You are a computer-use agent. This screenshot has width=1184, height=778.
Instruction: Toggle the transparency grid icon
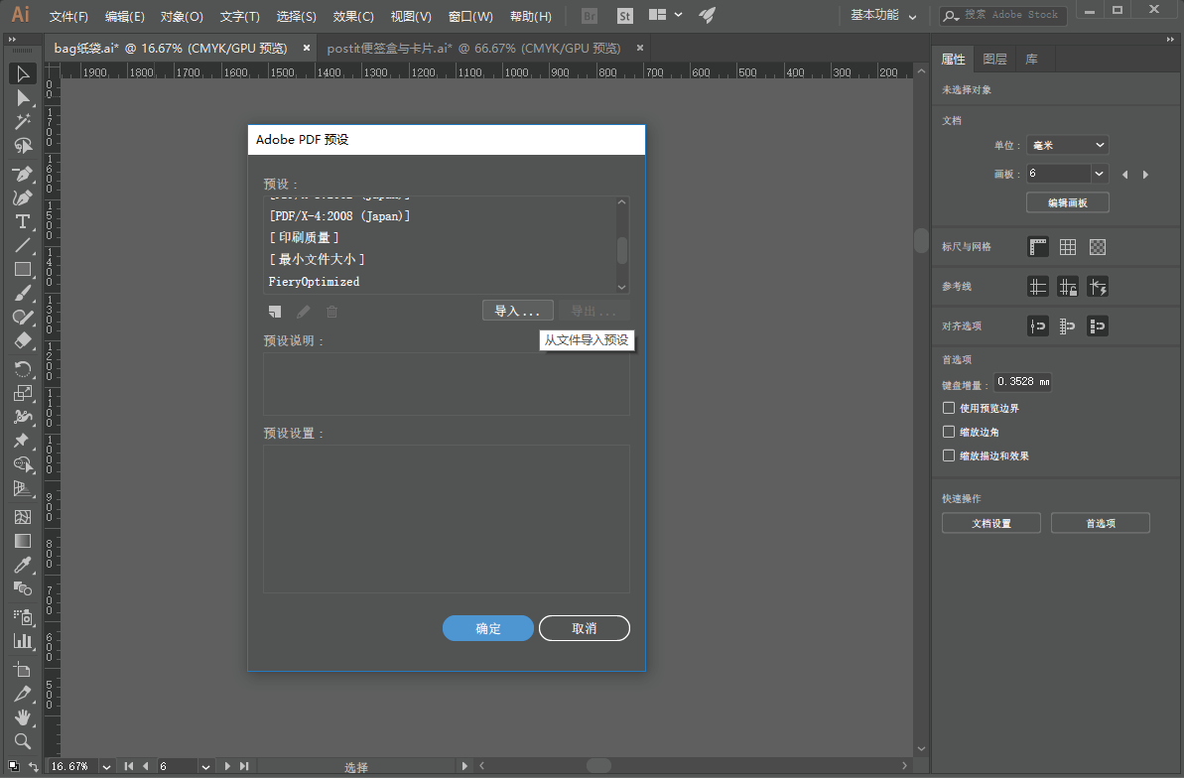click(1098, 247)
